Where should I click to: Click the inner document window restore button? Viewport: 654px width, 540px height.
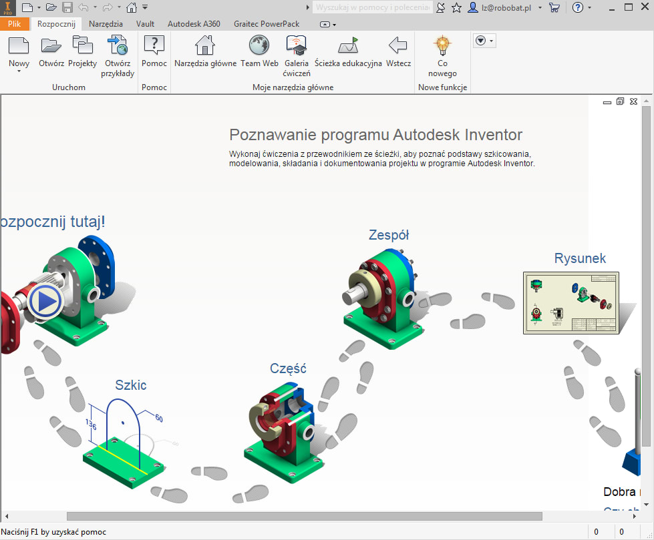click(x=620, y=101)
